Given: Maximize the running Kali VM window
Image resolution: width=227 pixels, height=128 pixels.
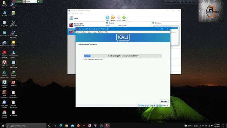Looking at the screenshot, I should tap(162, 29).
